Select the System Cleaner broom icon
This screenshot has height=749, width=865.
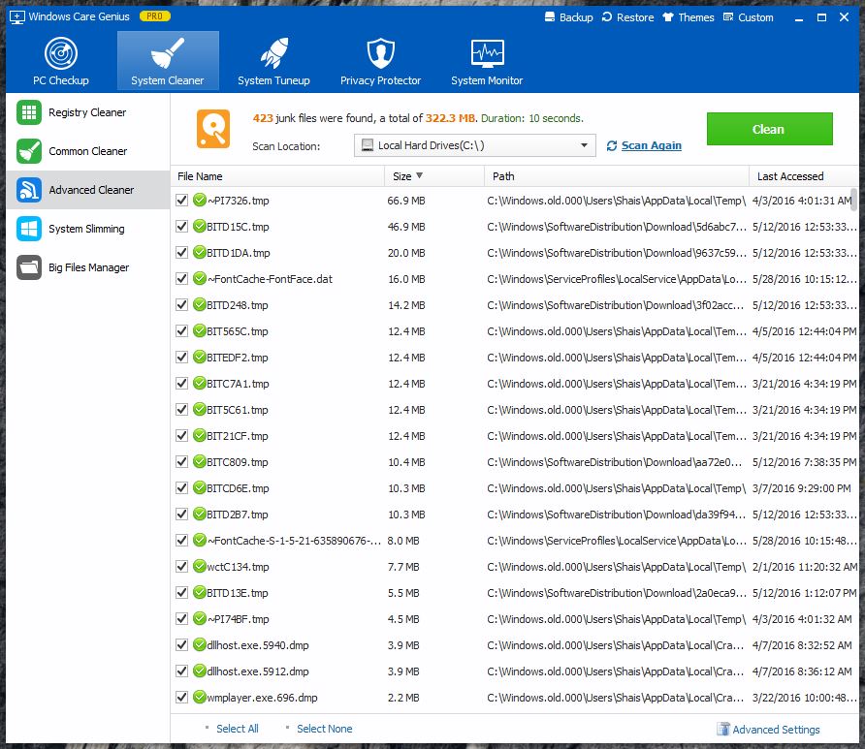[167, 53]
